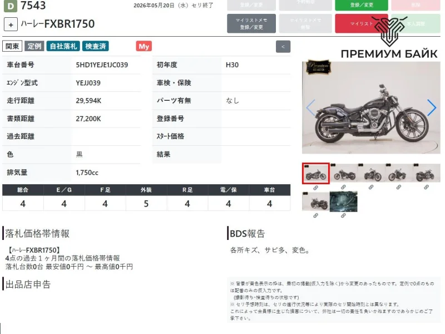
Task: Click the 車台番号 field label
Action: pos(21,65)
